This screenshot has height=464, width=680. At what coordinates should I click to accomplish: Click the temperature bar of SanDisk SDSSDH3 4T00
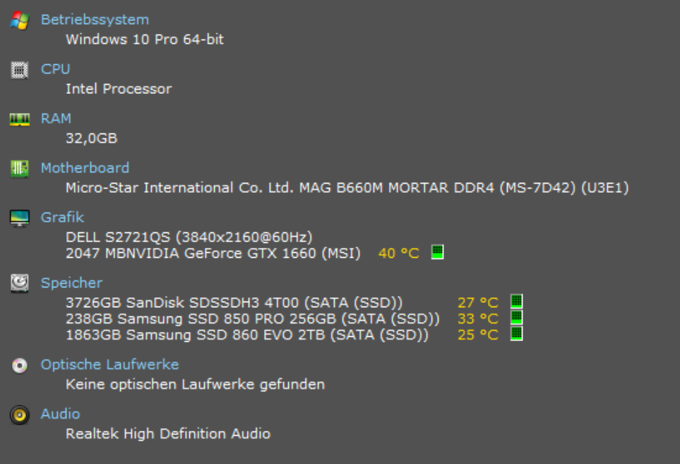(518, 302)
